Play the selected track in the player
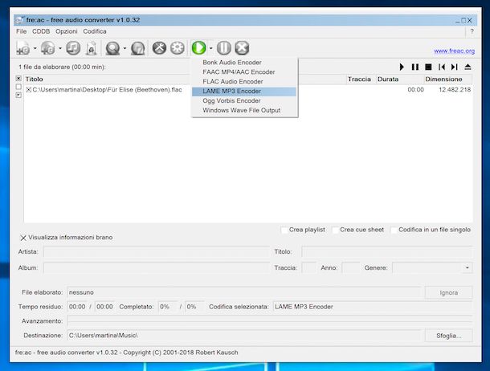 point(402,67)
